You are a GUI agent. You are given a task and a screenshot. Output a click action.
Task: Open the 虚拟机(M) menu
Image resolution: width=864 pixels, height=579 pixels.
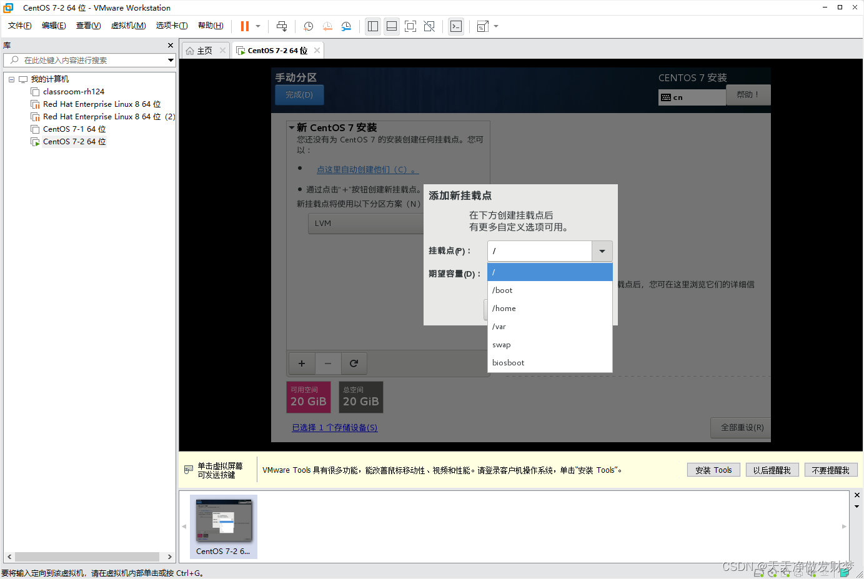[128, 26]
